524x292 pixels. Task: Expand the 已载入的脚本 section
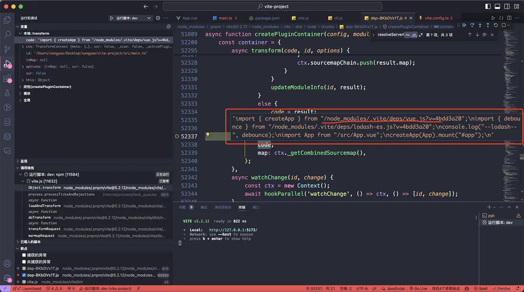[30, 242]
